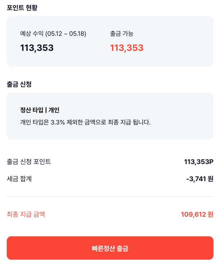Click the 개인 settlement type word
The width and height of the screenshot is (218, 266).
pos(54,110)
